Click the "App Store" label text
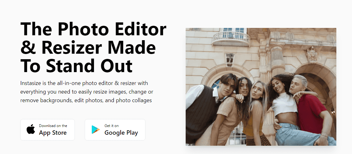Image resolution: width=352 pixels, height=154 pixels. coord(53,133)
